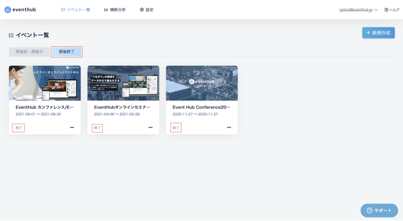
Task: Open more options for EventHub カンファレンス
Action: click(72, 127)
